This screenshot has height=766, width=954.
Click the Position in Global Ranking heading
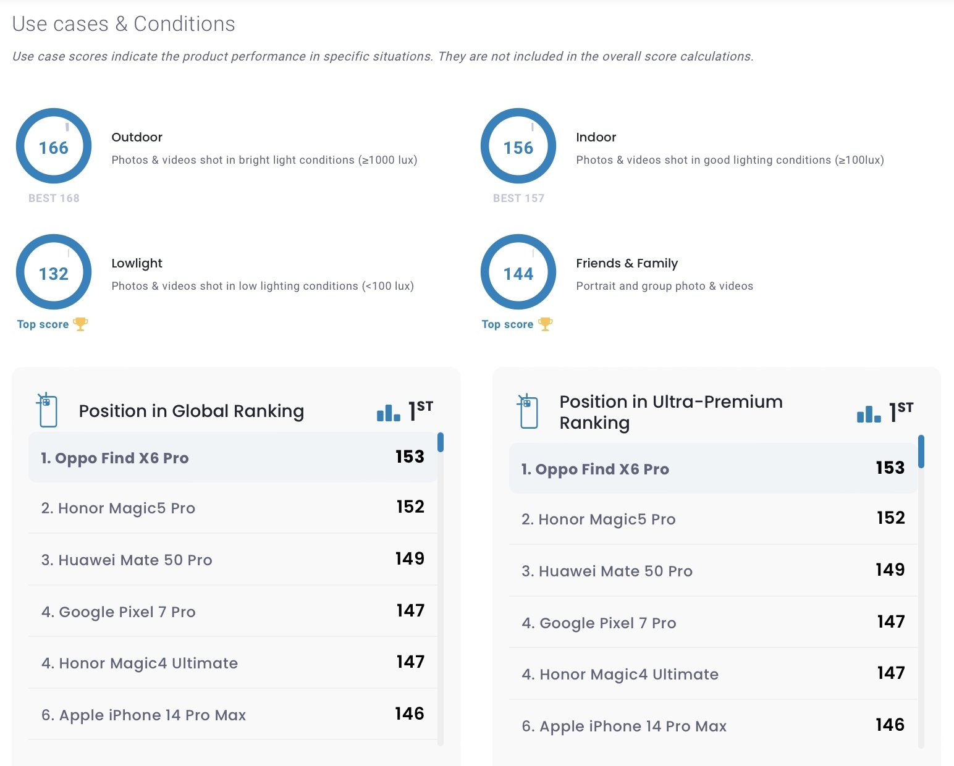(x=192, y=411)
